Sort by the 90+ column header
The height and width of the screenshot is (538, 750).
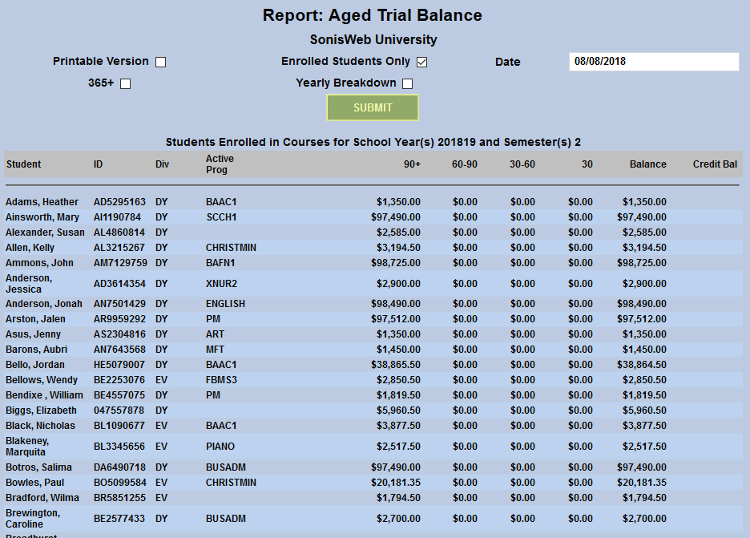[413, 164]
